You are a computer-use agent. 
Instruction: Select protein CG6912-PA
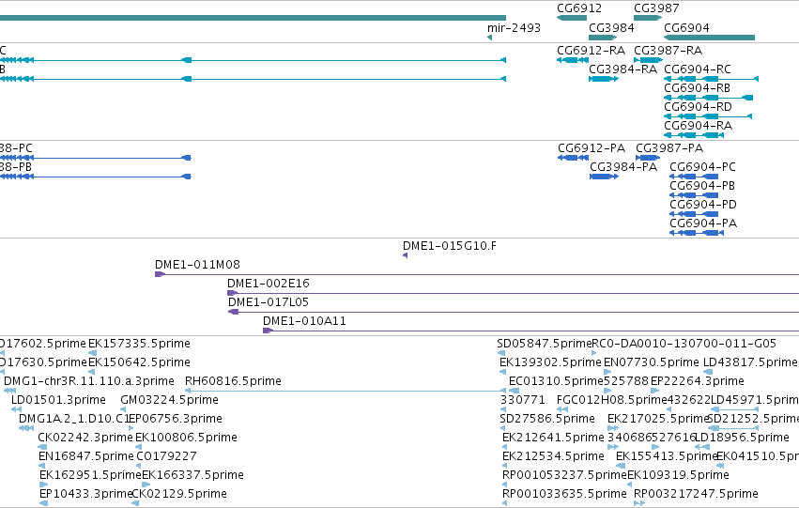click(574, 158)
